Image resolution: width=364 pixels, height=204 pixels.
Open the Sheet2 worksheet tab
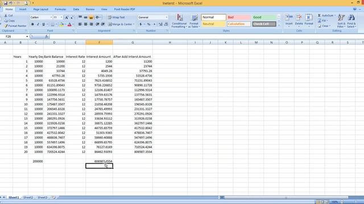(x=28, y=197)
